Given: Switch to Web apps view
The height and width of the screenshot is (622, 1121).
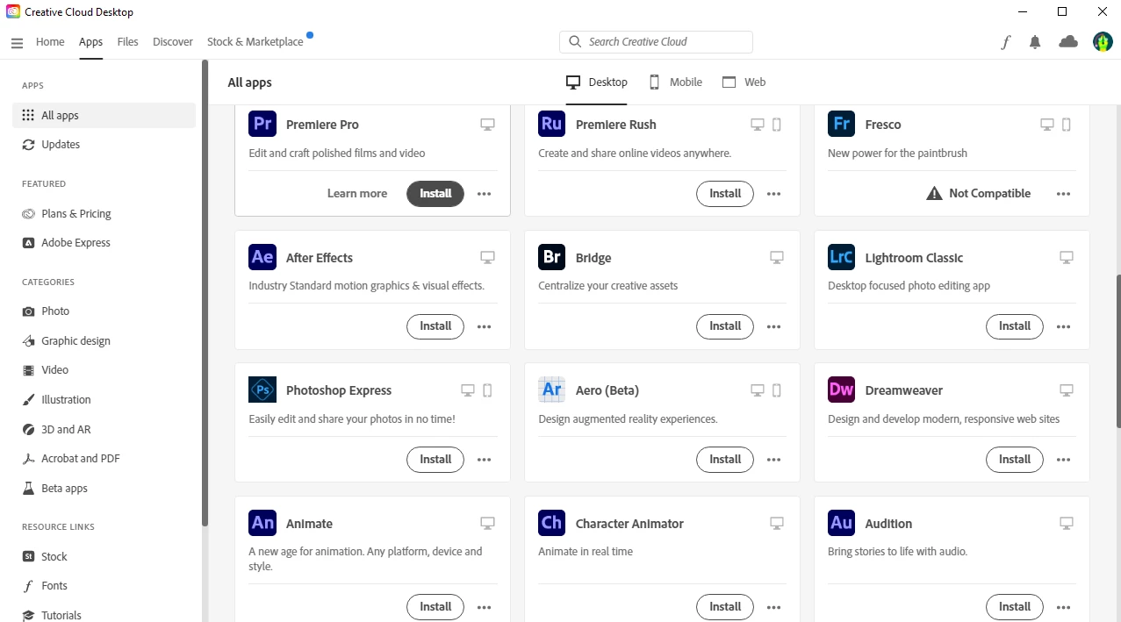Looking at the screenshot, I should point(744,82).
